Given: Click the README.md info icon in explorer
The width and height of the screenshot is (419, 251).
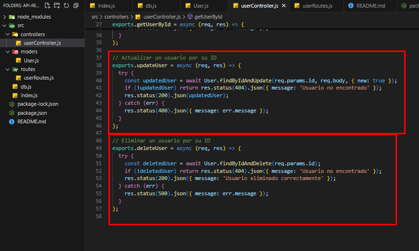Looking at the screenshot, I should [x=11, y=122].
